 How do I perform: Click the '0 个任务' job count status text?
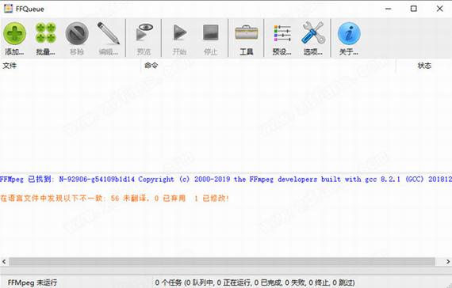point(255,282)
